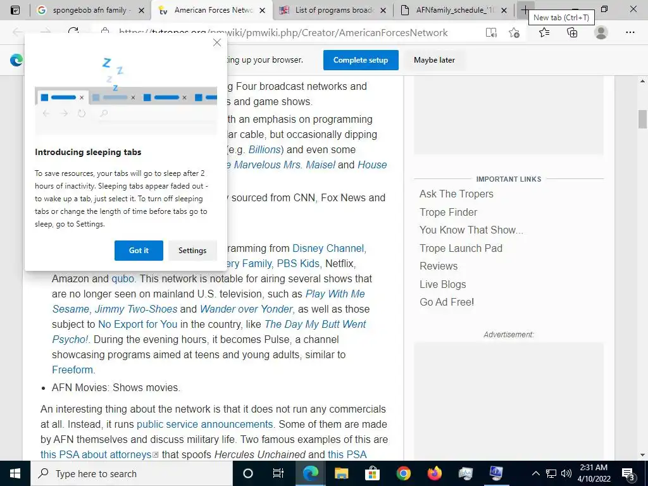This screenshot has width=648, height=486.
Task: Open the profile avatar icon
Action: tap(601, 32)
